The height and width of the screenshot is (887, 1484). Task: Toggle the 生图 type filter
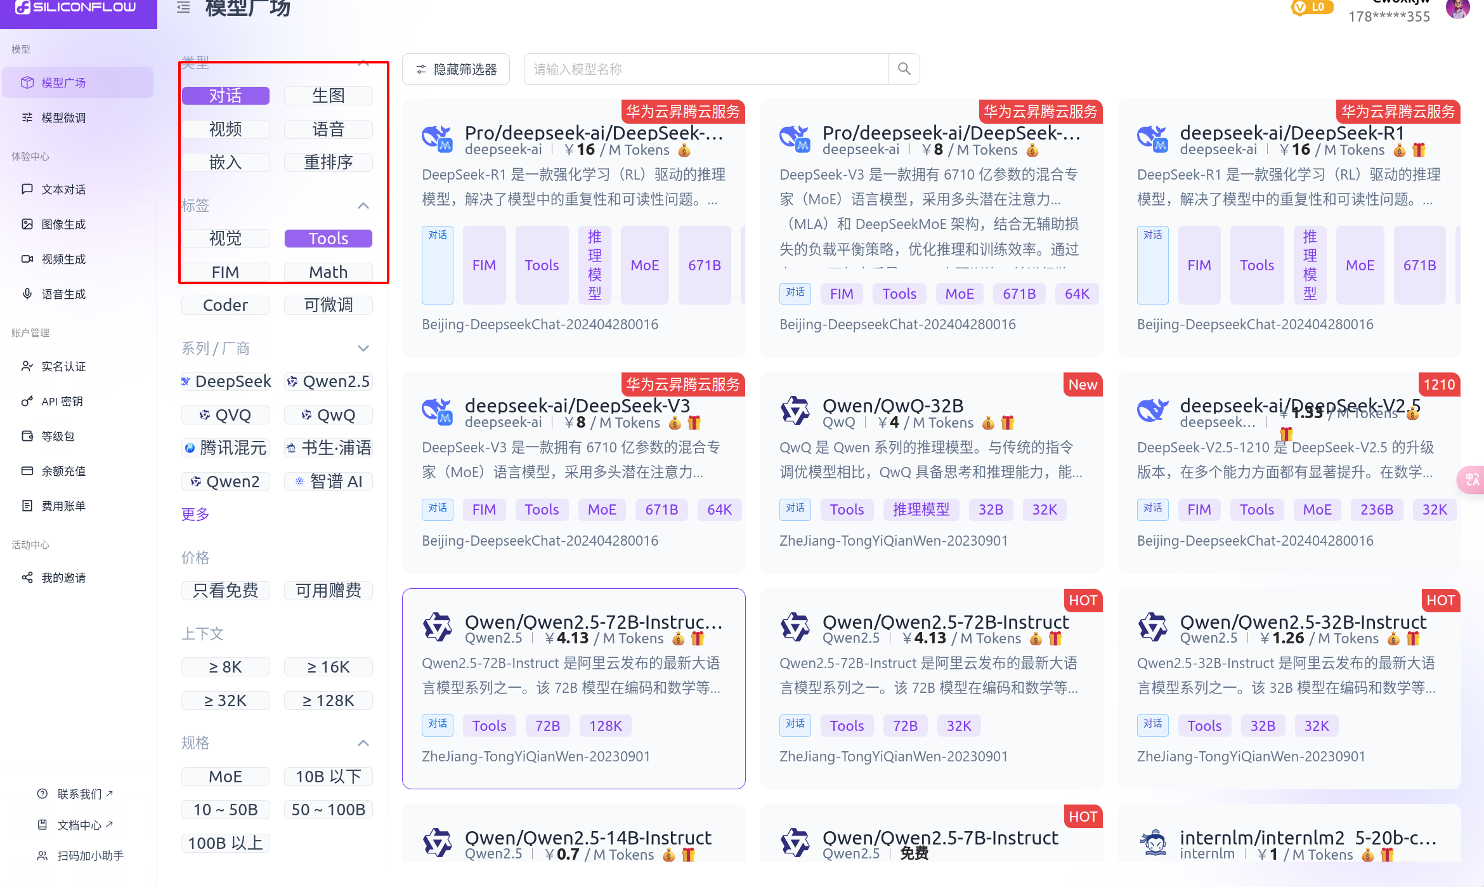328,96
